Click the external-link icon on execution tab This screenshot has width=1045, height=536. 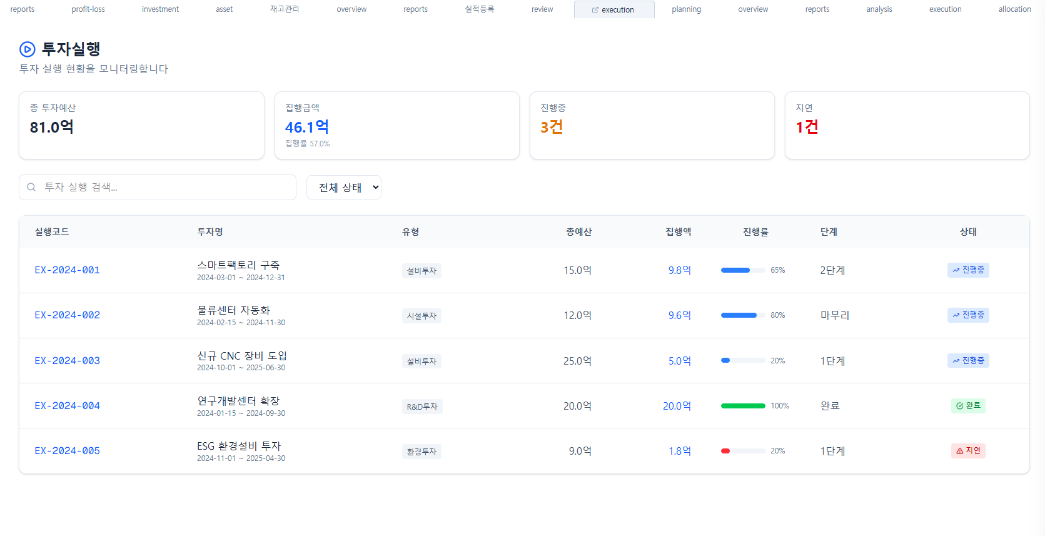click(595, 10)
